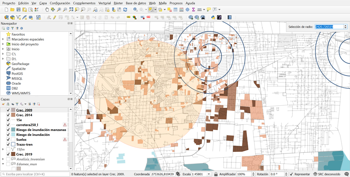Open the log messages speech bubble icon

click(x=346, y=174)
